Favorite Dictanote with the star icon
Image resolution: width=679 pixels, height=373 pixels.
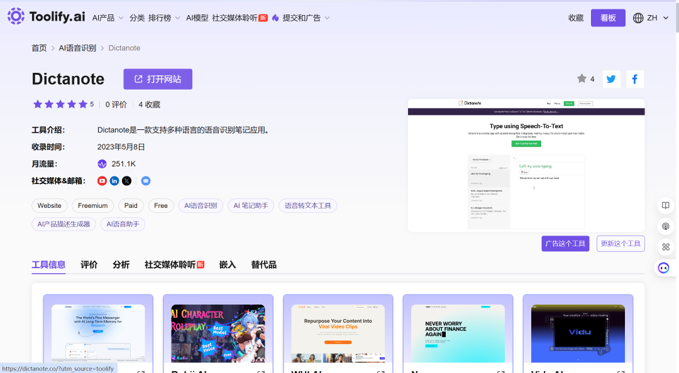582,78
